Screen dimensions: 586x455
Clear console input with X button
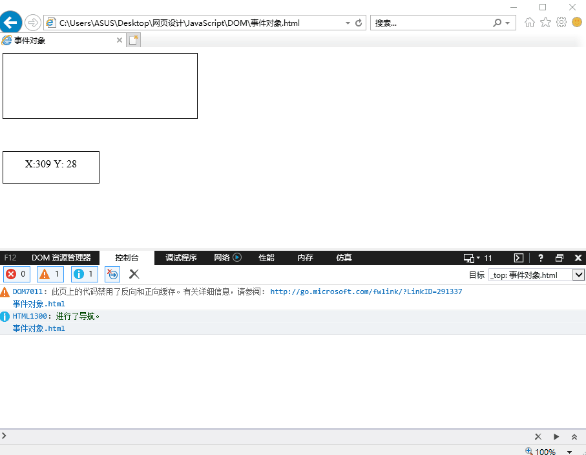538,437
